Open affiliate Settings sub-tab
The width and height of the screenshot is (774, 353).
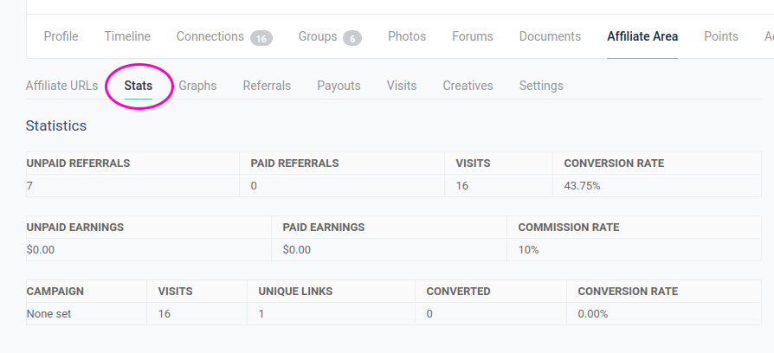coord(541,86)
